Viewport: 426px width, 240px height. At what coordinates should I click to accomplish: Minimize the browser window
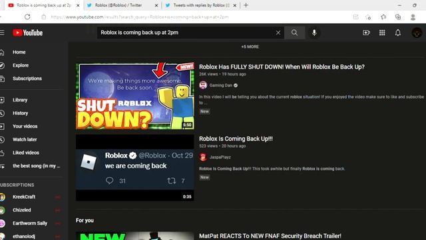pos(399,5)
